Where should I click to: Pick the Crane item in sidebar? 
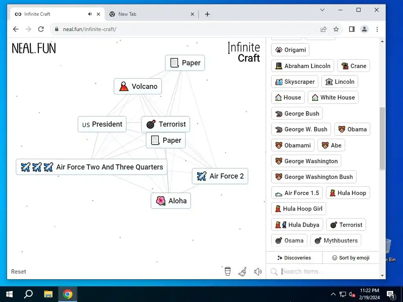click(x=353, y=66)
